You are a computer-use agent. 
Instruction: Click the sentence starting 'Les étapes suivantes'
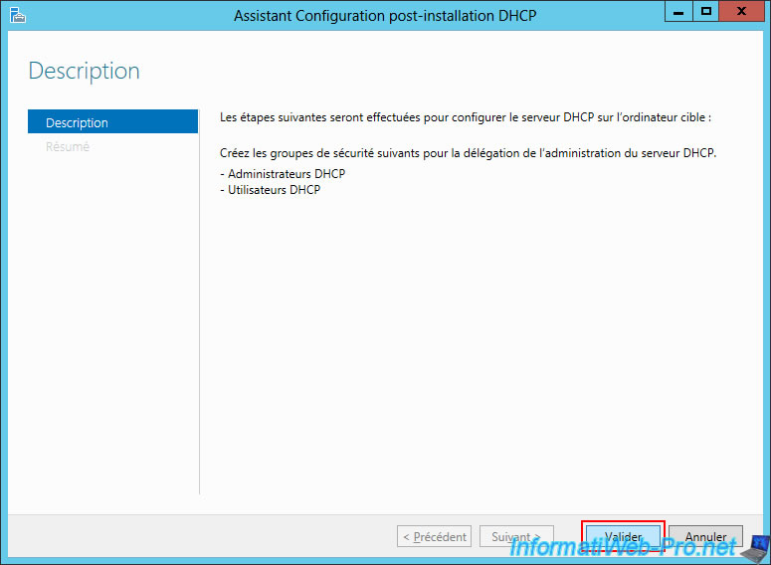click(x=465, y=117)
